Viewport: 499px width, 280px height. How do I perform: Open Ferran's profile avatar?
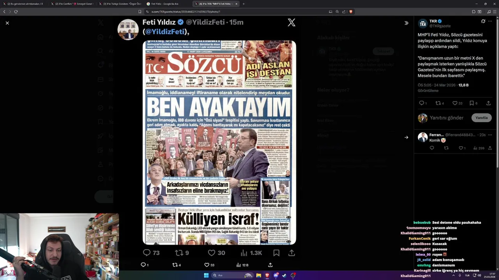pos(423,137)
